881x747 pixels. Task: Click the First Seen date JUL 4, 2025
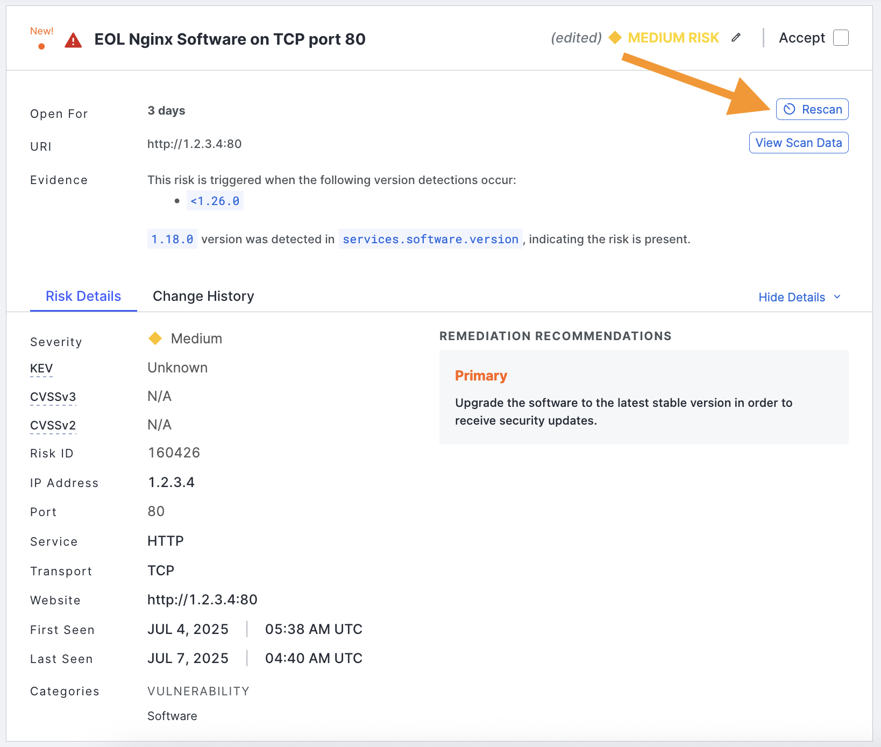(188, 629)
